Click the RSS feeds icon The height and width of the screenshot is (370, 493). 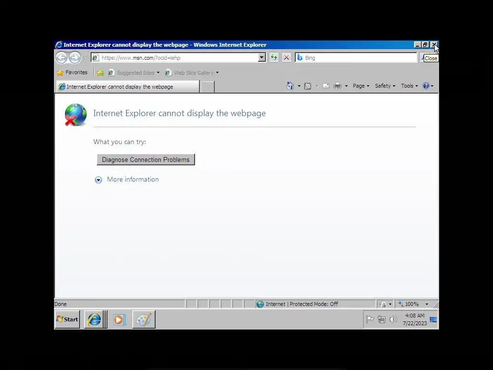pos(308,86)
